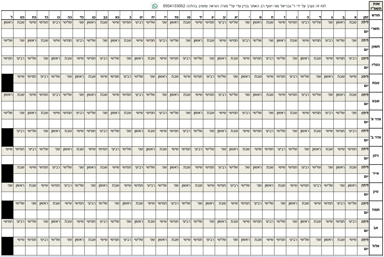
Task: Select the חשוון month label
Action: [x=376, y=46]
